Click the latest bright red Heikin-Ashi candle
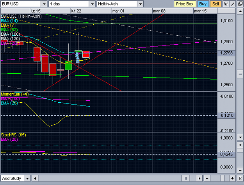The image size is (244, 185). pos(86,54)
